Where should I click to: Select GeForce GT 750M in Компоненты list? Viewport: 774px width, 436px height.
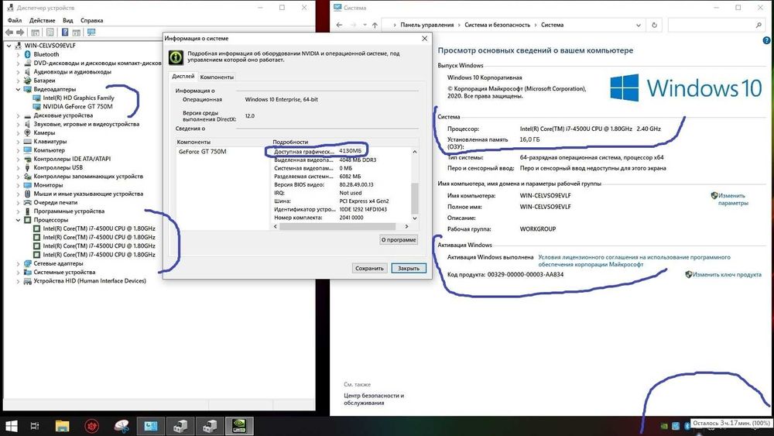click(x=202, y=152)
